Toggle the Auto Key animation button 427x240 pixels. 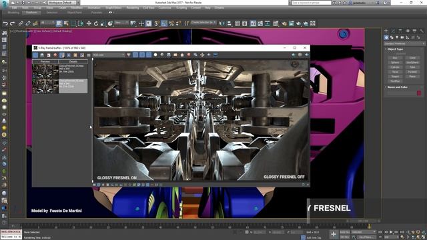[x=345, y=232]
